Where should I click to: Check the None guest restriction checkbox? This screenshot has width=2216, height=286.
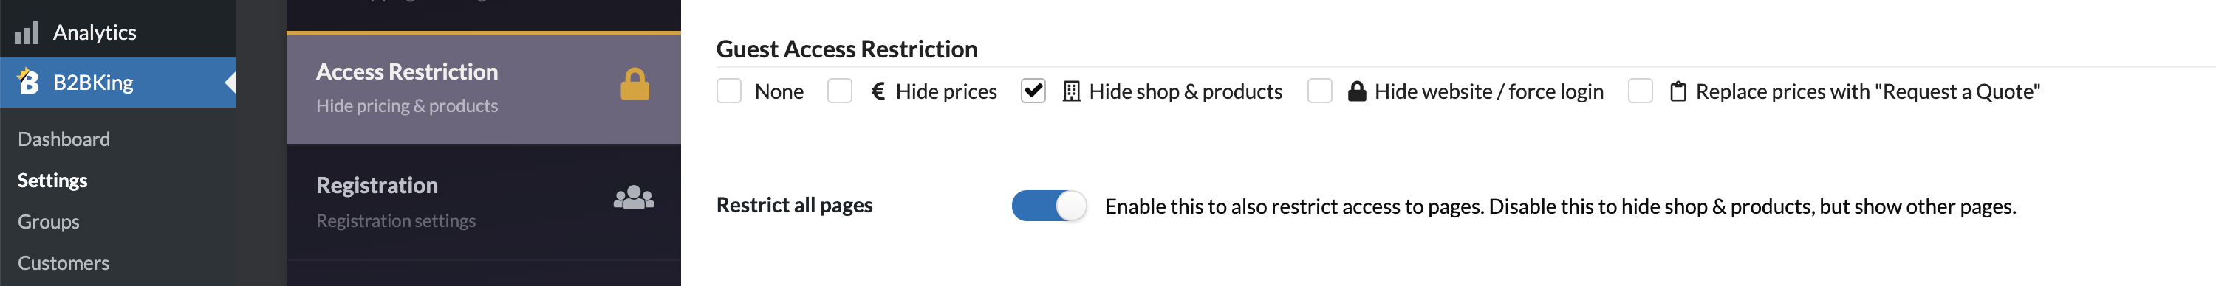[728, 91]
